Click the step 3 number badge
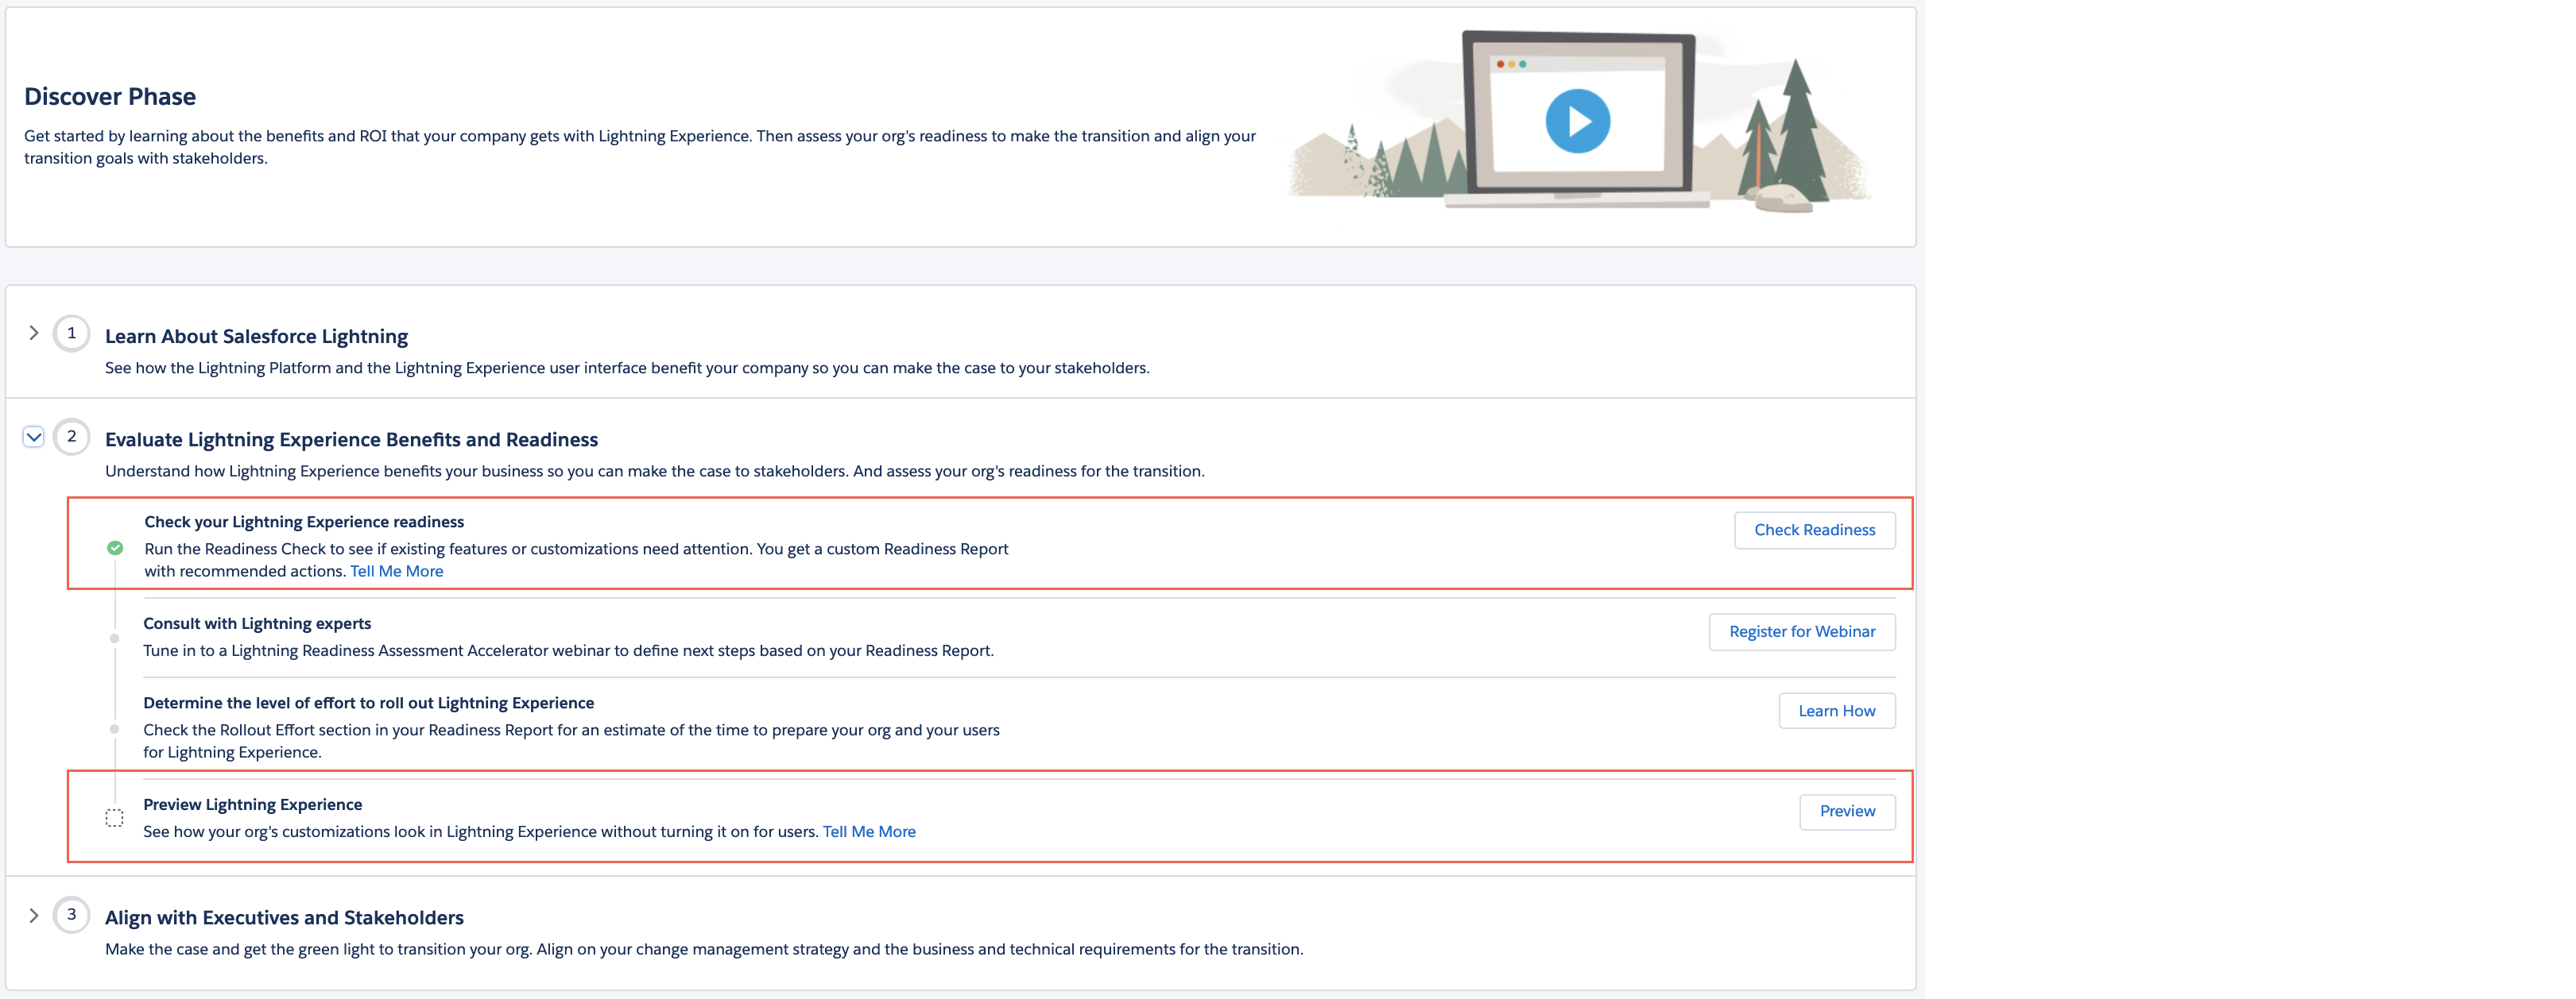This screenshot has width=2576, height=999. coord(71,915)
